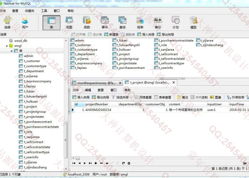Collapse the xmgl database tree node
Image resolution: width=249 pixels, height=178 pixels.
(7, 46)
